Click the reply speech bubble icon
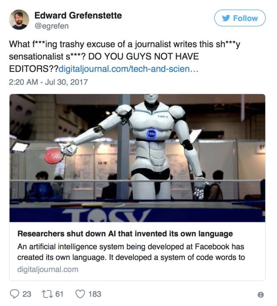The image size is (277, 306). (x=14, y=294)
